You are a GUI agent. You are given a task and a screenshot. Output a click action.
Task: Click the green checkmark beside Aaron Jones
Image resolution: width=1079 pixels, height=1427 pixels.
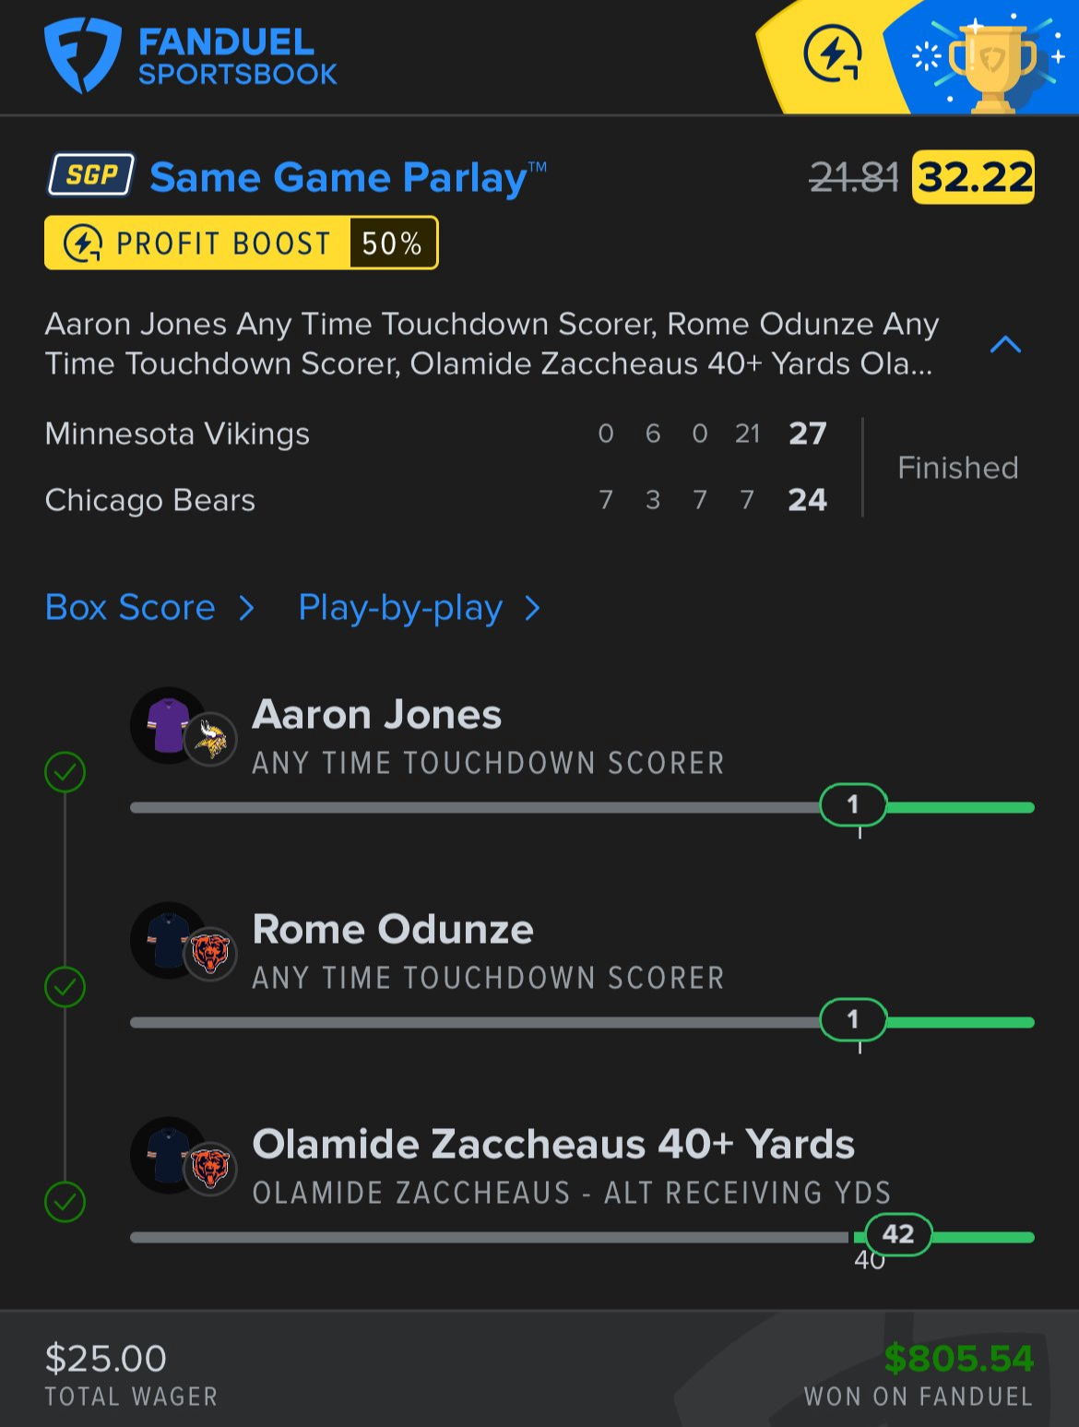[65, 772]
